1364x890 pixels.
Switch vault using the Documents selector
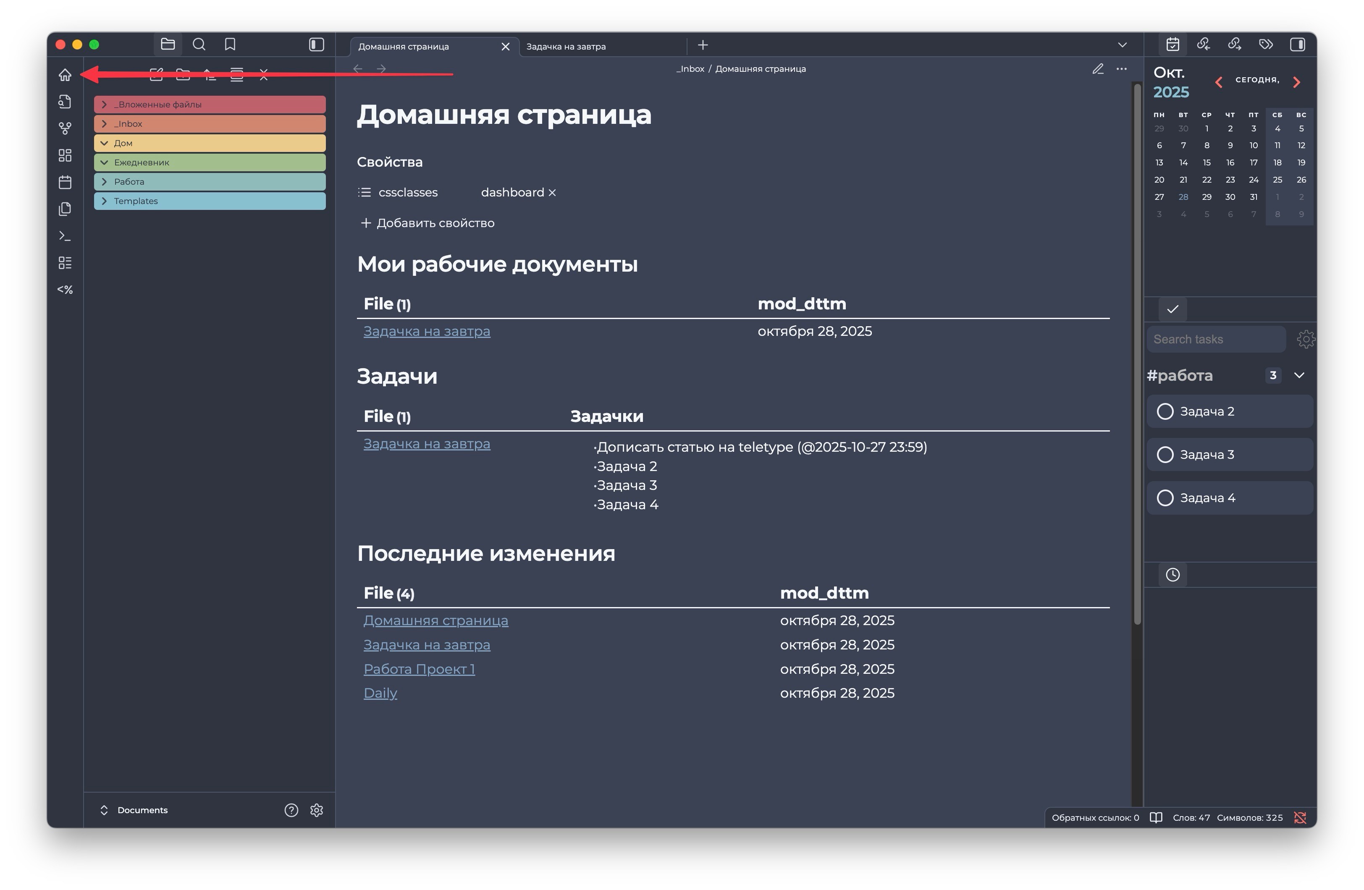(134, 810)
